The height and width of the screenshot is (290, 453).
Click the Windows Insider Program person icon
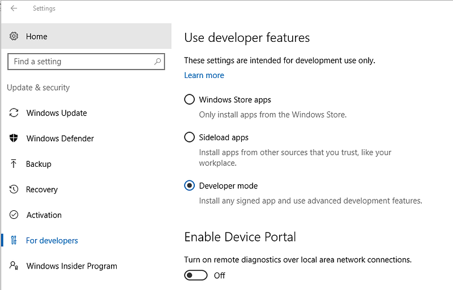coord(14,266)
